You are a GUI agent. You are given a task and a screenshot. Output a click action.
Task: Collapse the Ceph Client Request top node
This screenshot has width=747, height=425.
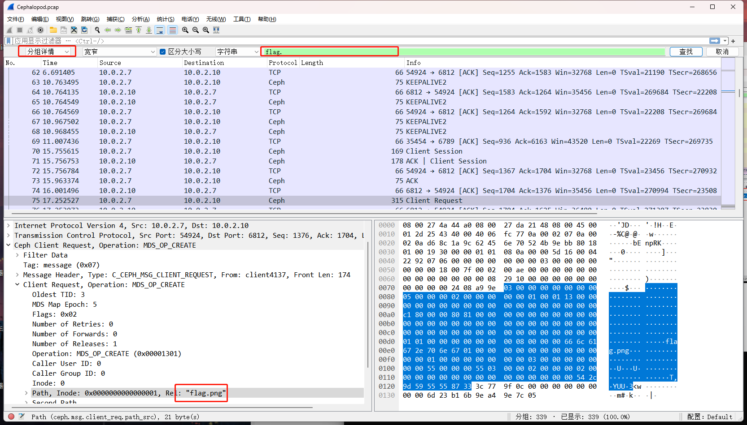click(x=9, y=245)
